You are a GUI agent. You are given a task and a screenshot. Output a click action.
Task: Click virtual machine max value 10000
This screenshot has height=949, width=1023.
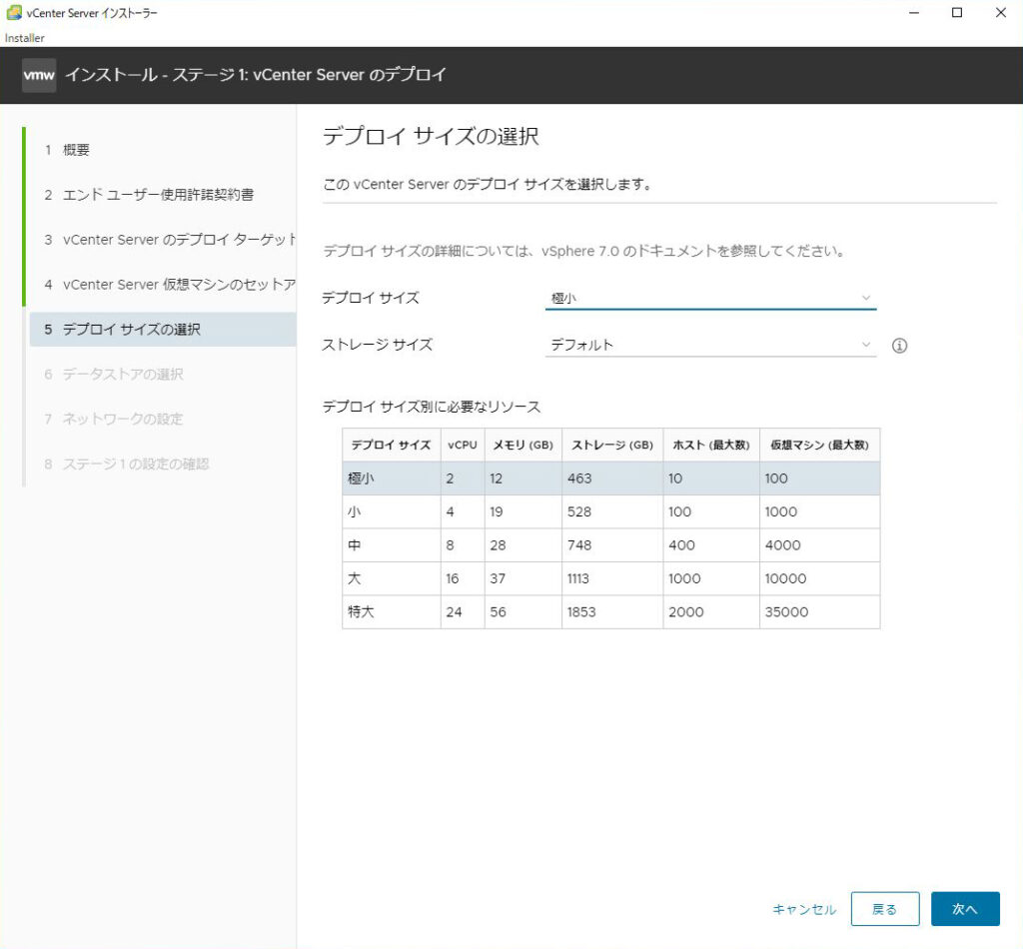(785, 578)
